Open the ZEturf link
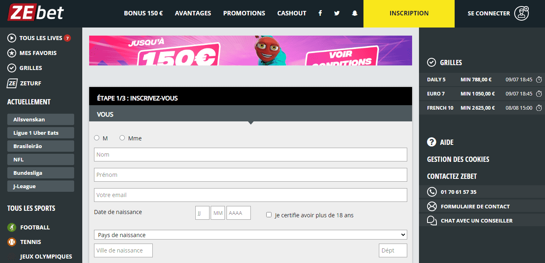This screenshot has width=545, height=263. point(31,83)
